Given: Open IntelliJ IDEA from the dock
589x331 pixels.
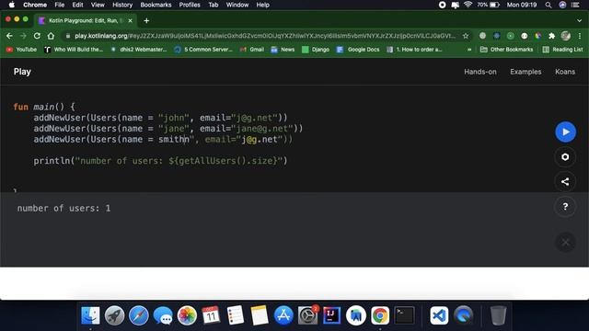Looking at the screenshot, I should [331, 315].
